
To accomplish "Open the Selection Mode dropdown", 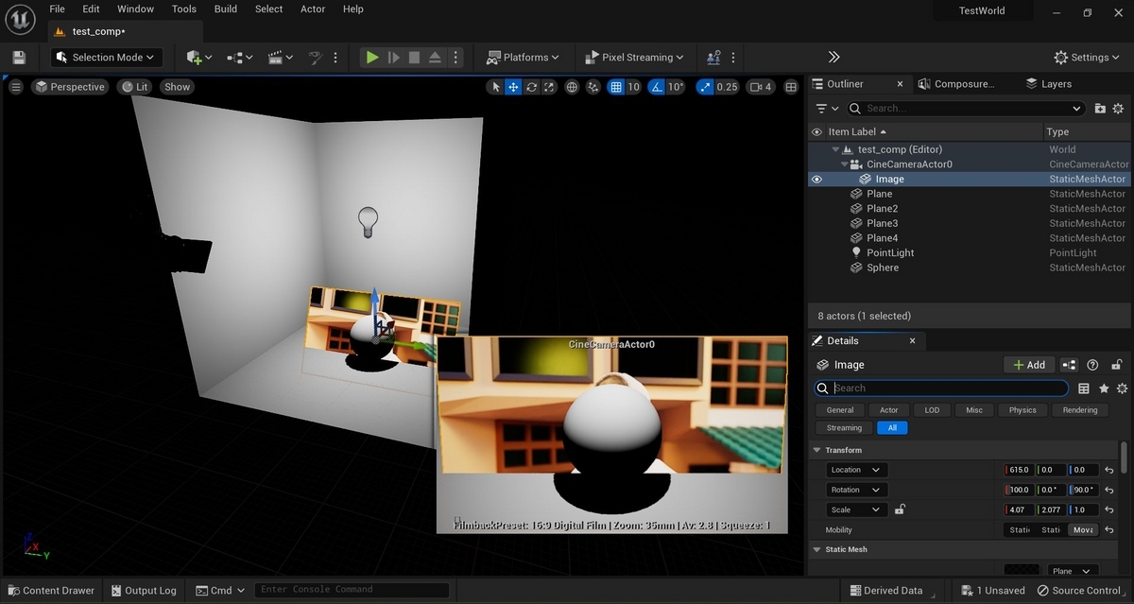I will point(107,58).
